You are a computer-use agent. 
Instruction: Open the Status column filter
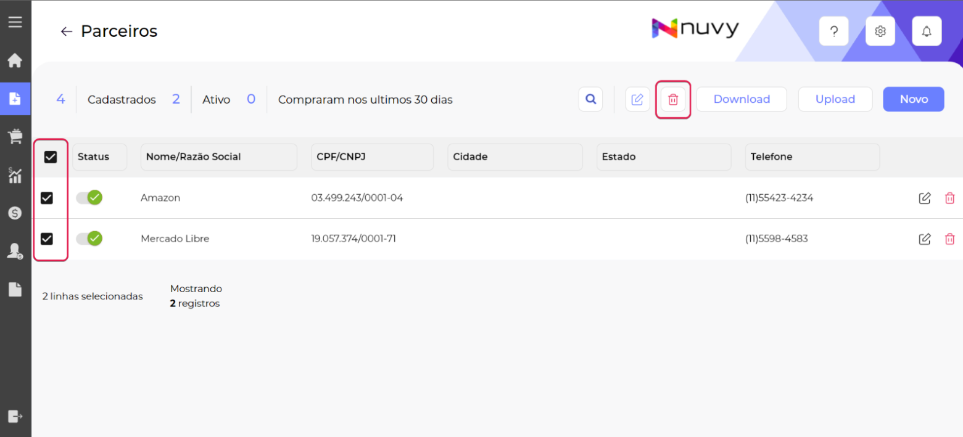[99, 157]
